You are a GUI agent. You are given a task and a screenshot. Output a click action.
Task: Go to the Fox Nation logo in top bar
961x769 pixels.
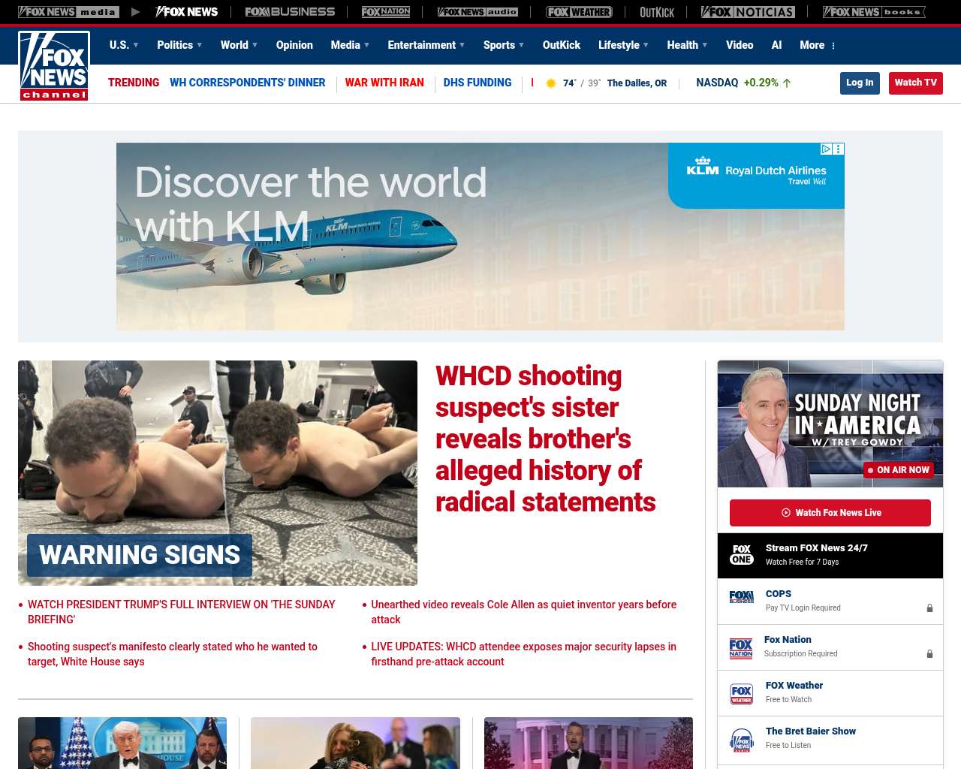386,12
